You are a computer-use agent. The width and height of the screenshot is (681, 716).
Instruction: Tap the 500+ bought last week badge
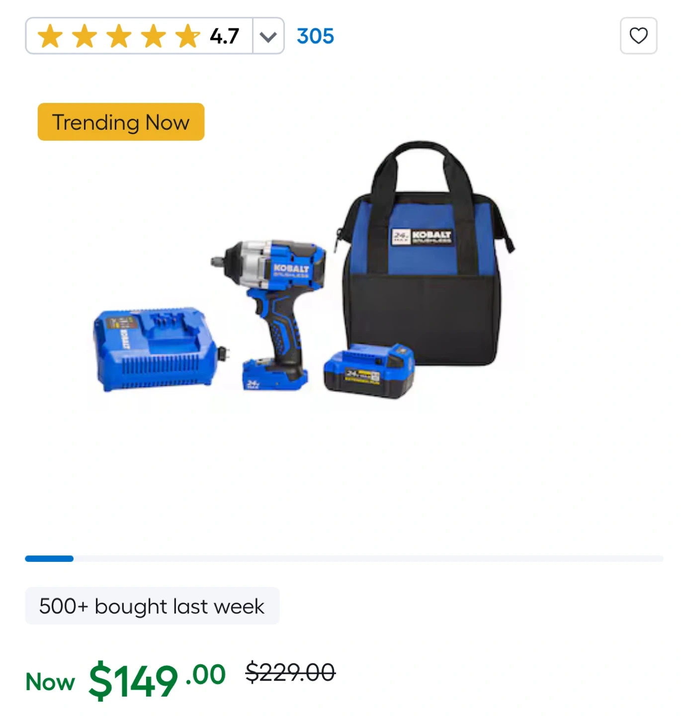[x=152, y=606]
